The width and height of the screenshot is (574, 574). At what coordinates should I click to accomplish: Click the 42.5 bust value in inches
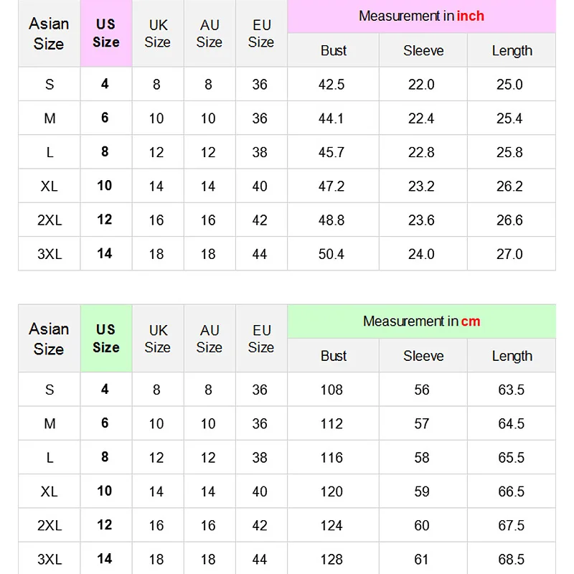point(331,85)
